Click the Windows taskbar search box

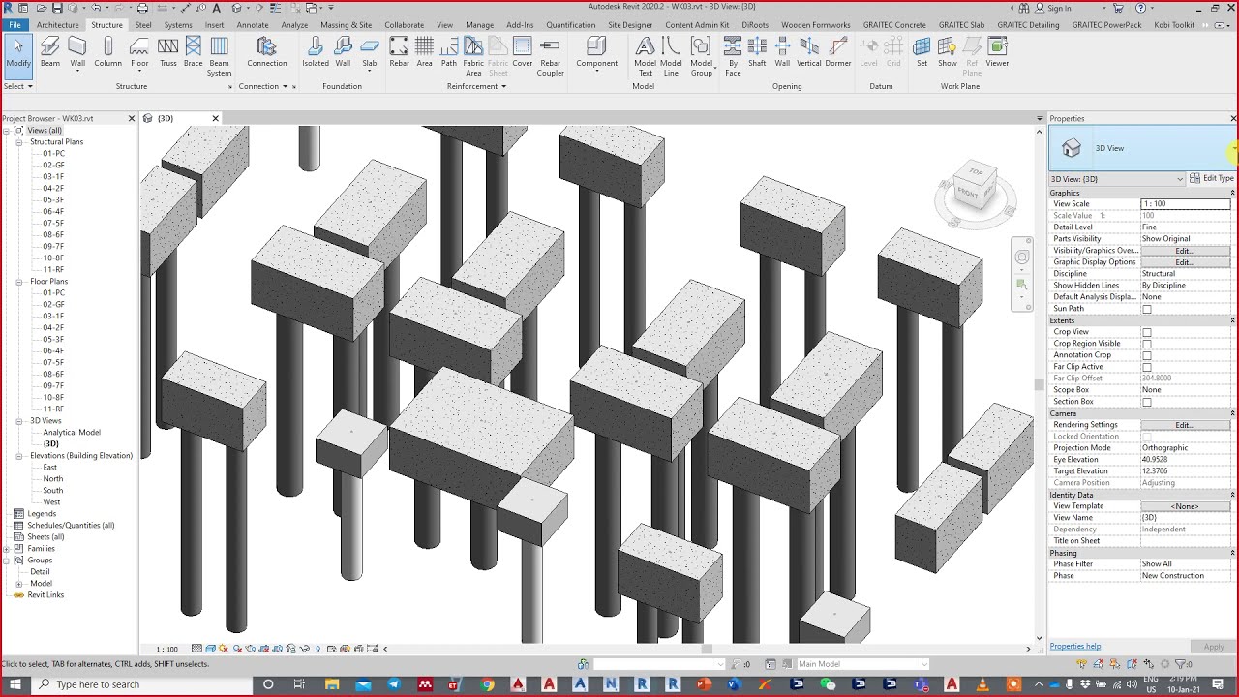pyautogui.click(x=140, y=684)
